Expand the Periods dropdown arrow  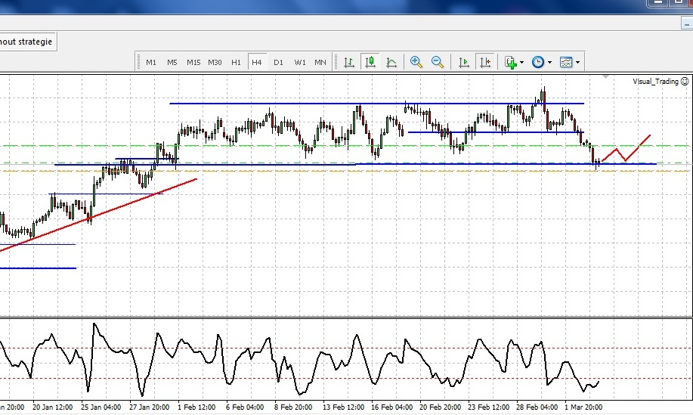(550, 62)
